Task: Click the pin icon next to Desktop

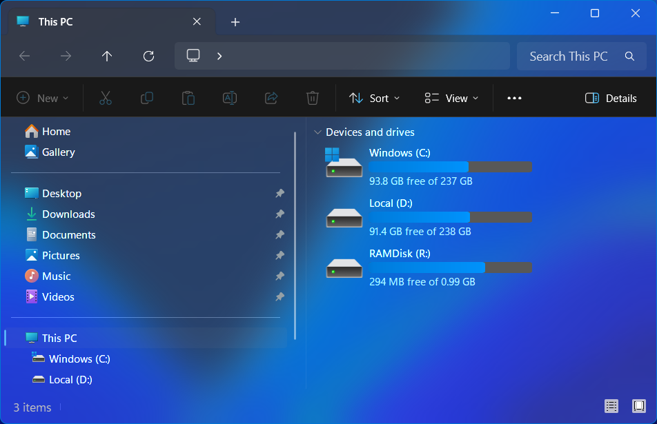Action: pos(280,193)
